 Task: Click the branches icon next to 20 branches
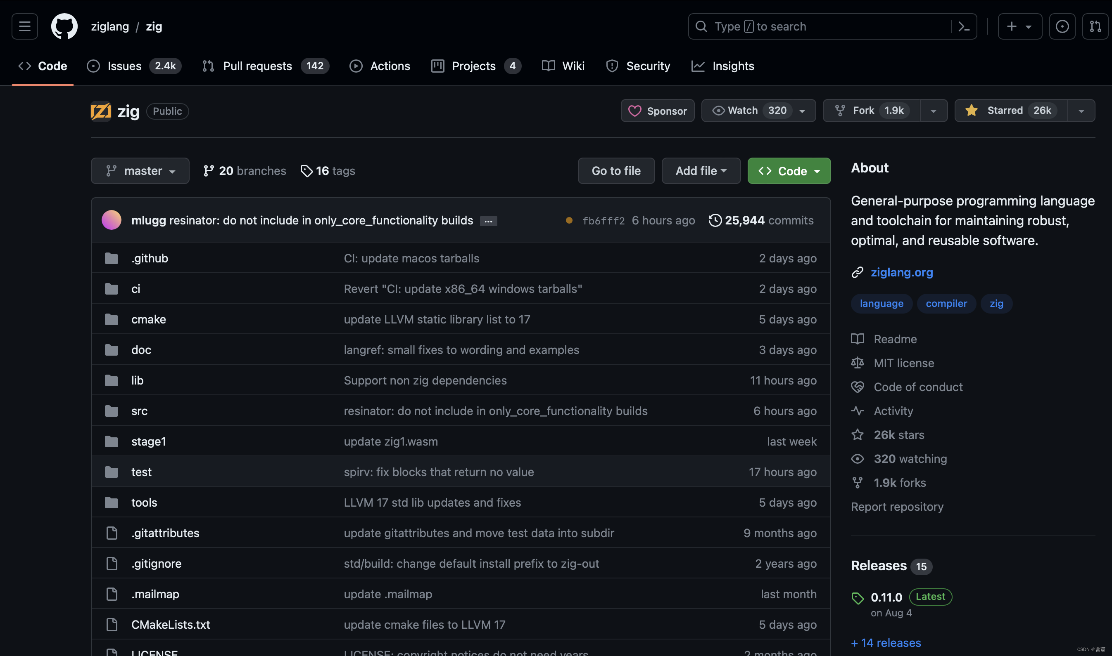pos(209,171)
